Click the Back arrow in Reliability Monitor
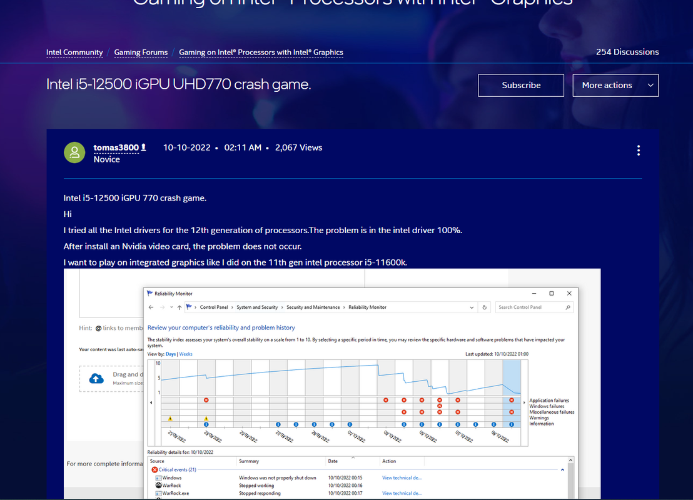Screen dimensions: 693x500 pyautogui.click(x=151, y=307)
